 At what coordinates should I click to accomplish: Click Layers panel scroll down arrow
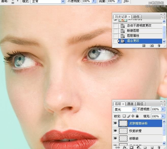[x=164, y=143]
